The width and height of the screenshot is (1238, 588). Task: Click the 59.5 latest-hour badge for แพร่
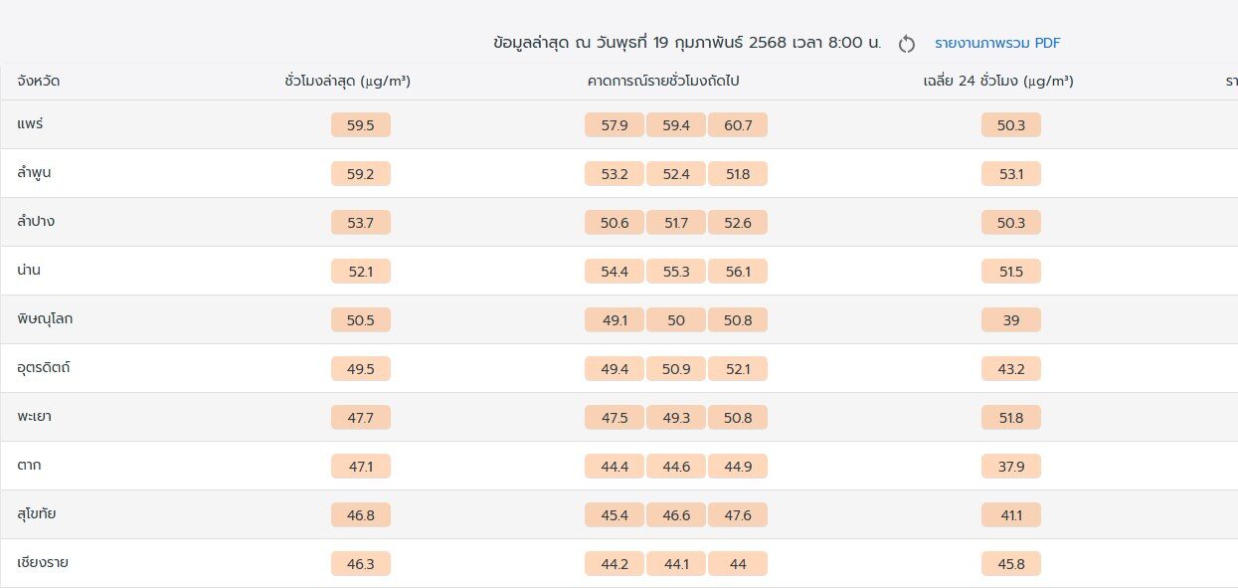click(x=361, y=125)
